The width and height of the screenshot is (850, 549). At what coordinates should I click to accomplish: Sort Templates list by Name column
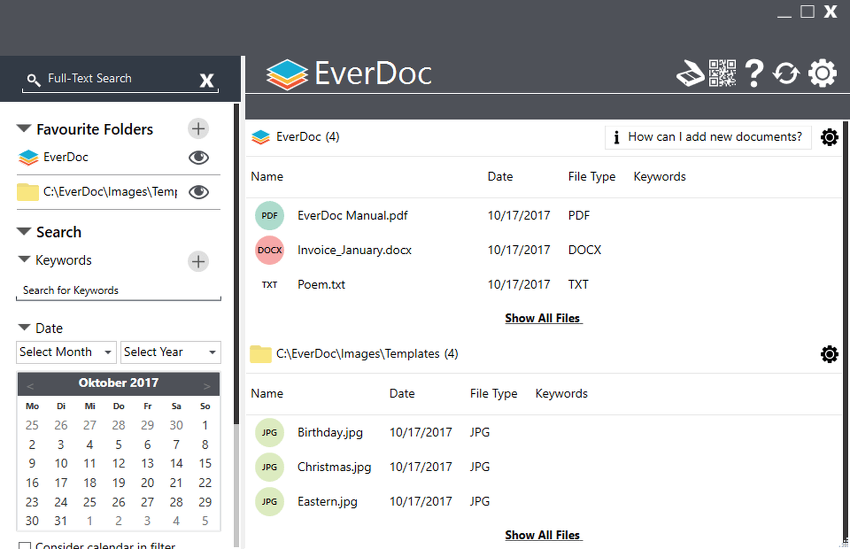pos(267,394)
